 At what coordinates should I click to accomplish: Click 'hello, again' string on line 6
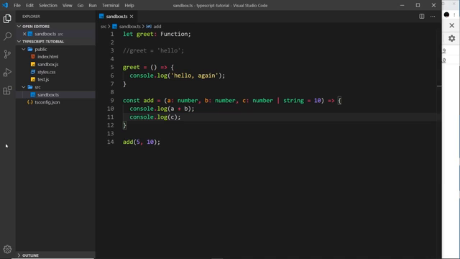click(x=195, y=76)
